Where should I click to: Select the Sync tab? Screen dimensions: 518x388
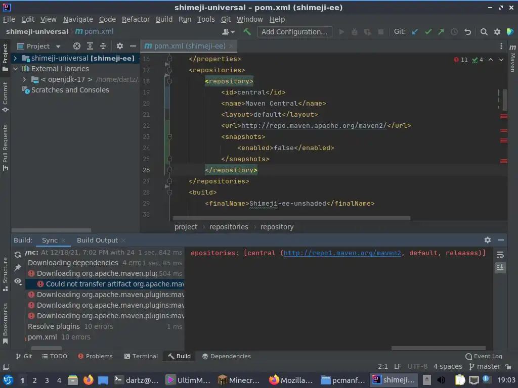[x=50, y=240]
